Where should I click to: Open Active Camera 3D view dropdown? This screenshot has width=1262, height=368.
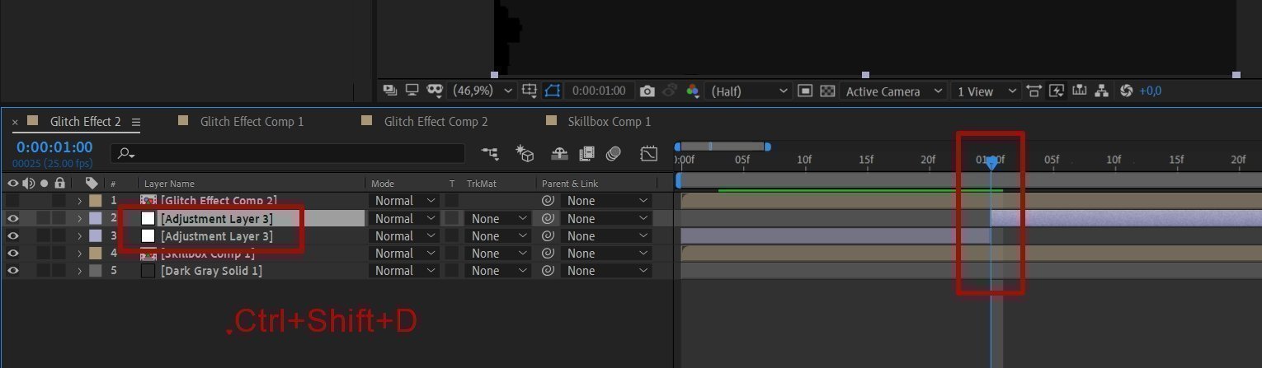(x=893, y=91)
